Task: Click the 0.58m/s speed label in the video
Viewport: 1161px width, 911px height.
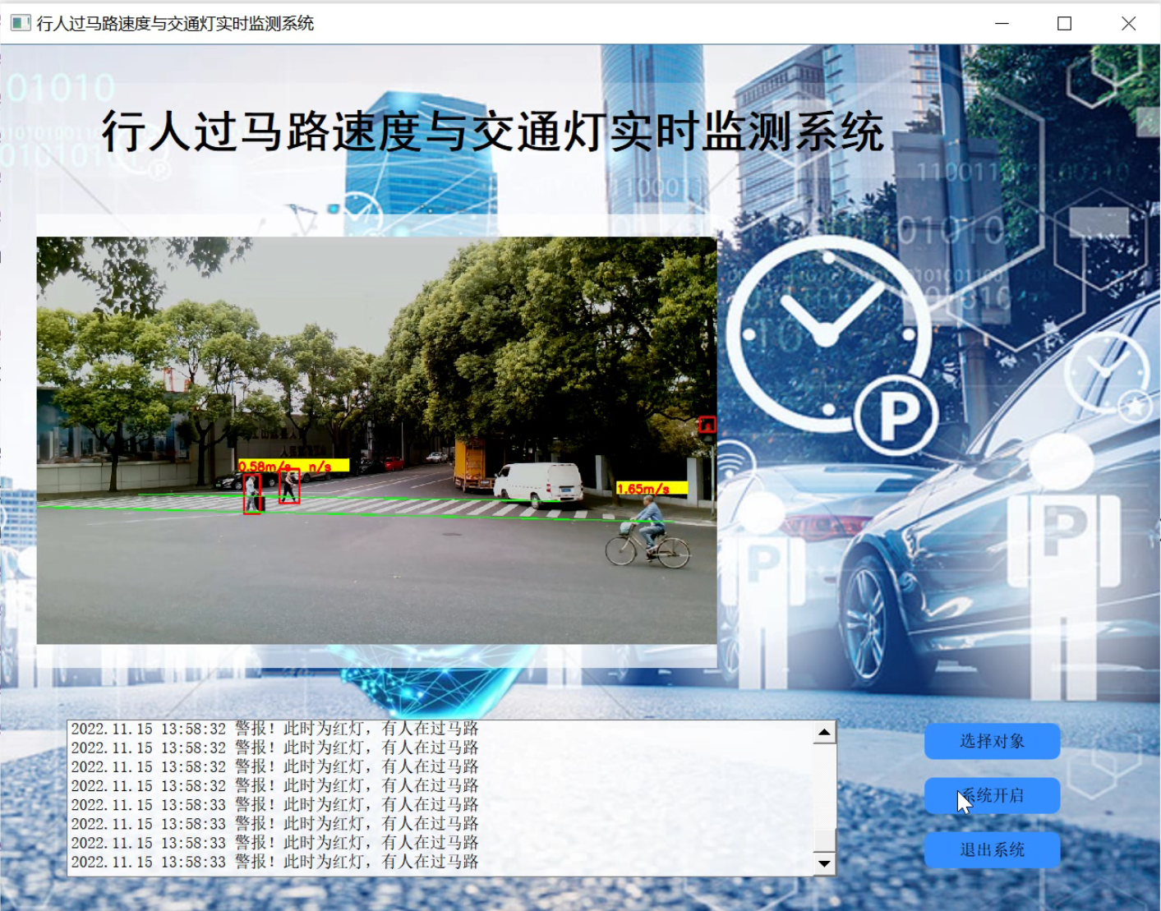Action: [264, 466]
